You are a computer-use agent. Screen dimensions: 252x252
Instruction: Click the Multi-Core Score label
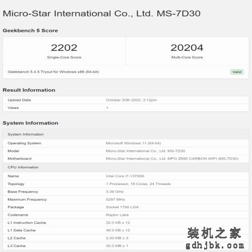tap(187, 57)
